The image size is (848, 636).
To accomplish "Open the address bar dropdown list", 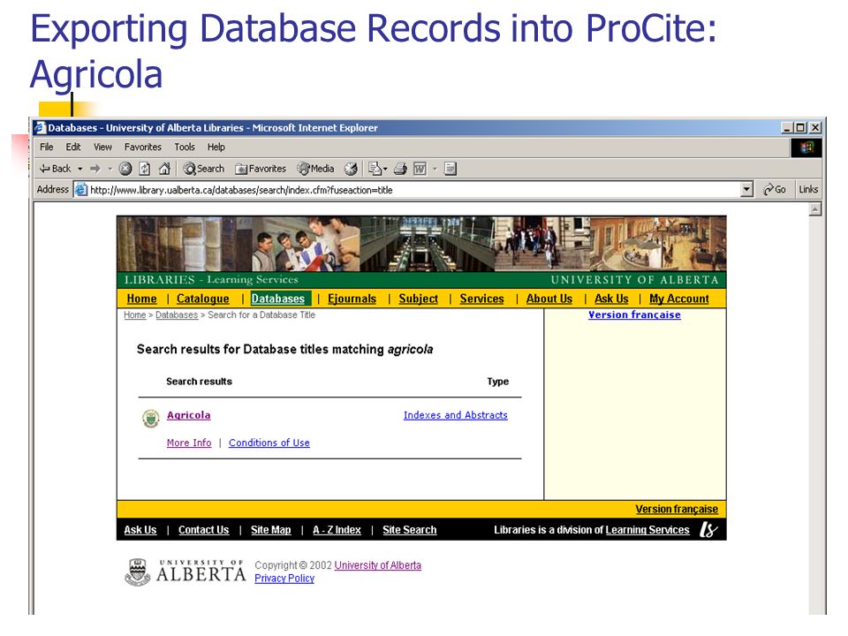I will point(746,190).
